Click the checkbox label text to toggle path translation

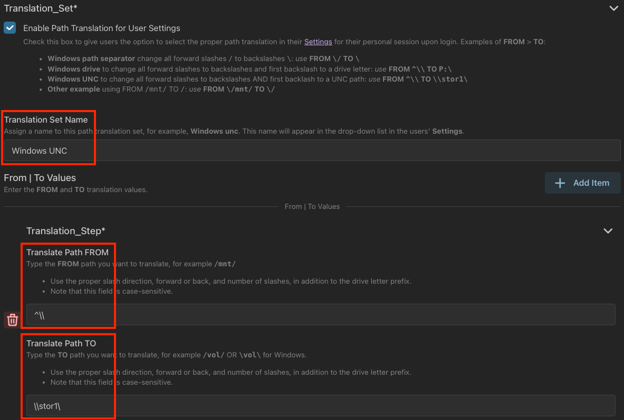point(102,28)
